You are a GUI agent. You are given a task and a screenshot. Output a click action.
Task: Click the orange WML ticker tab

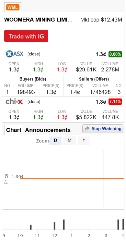click(x=13, y=7)
